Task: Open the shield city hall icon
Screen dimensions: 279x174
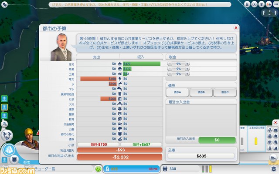Action: coord(14,160)
